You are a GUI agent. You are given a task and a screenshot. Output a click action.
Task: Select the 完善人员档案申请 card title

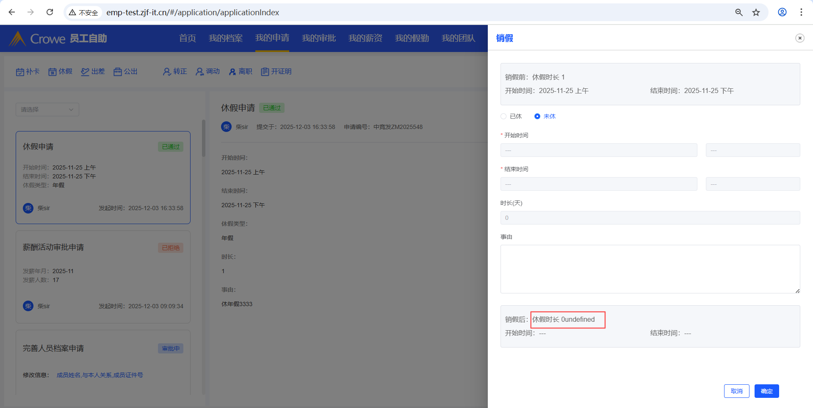click(x=53, y=348)
